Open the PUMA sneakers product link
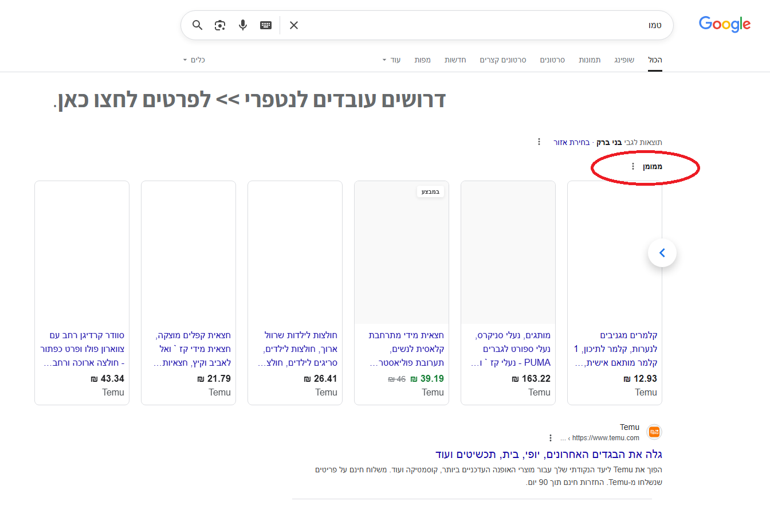Image resolution: width=770 pixels, height=505 pixels. click(510, 349)
